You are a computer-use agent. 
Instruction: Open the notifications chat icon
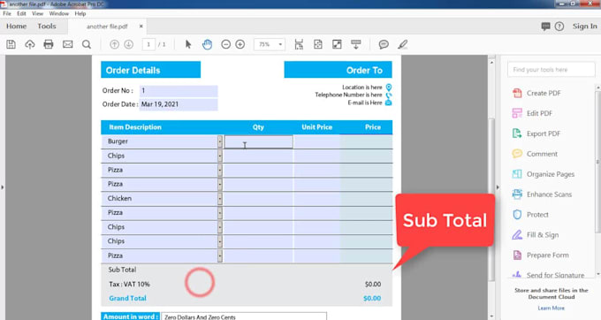pos(545,27)
